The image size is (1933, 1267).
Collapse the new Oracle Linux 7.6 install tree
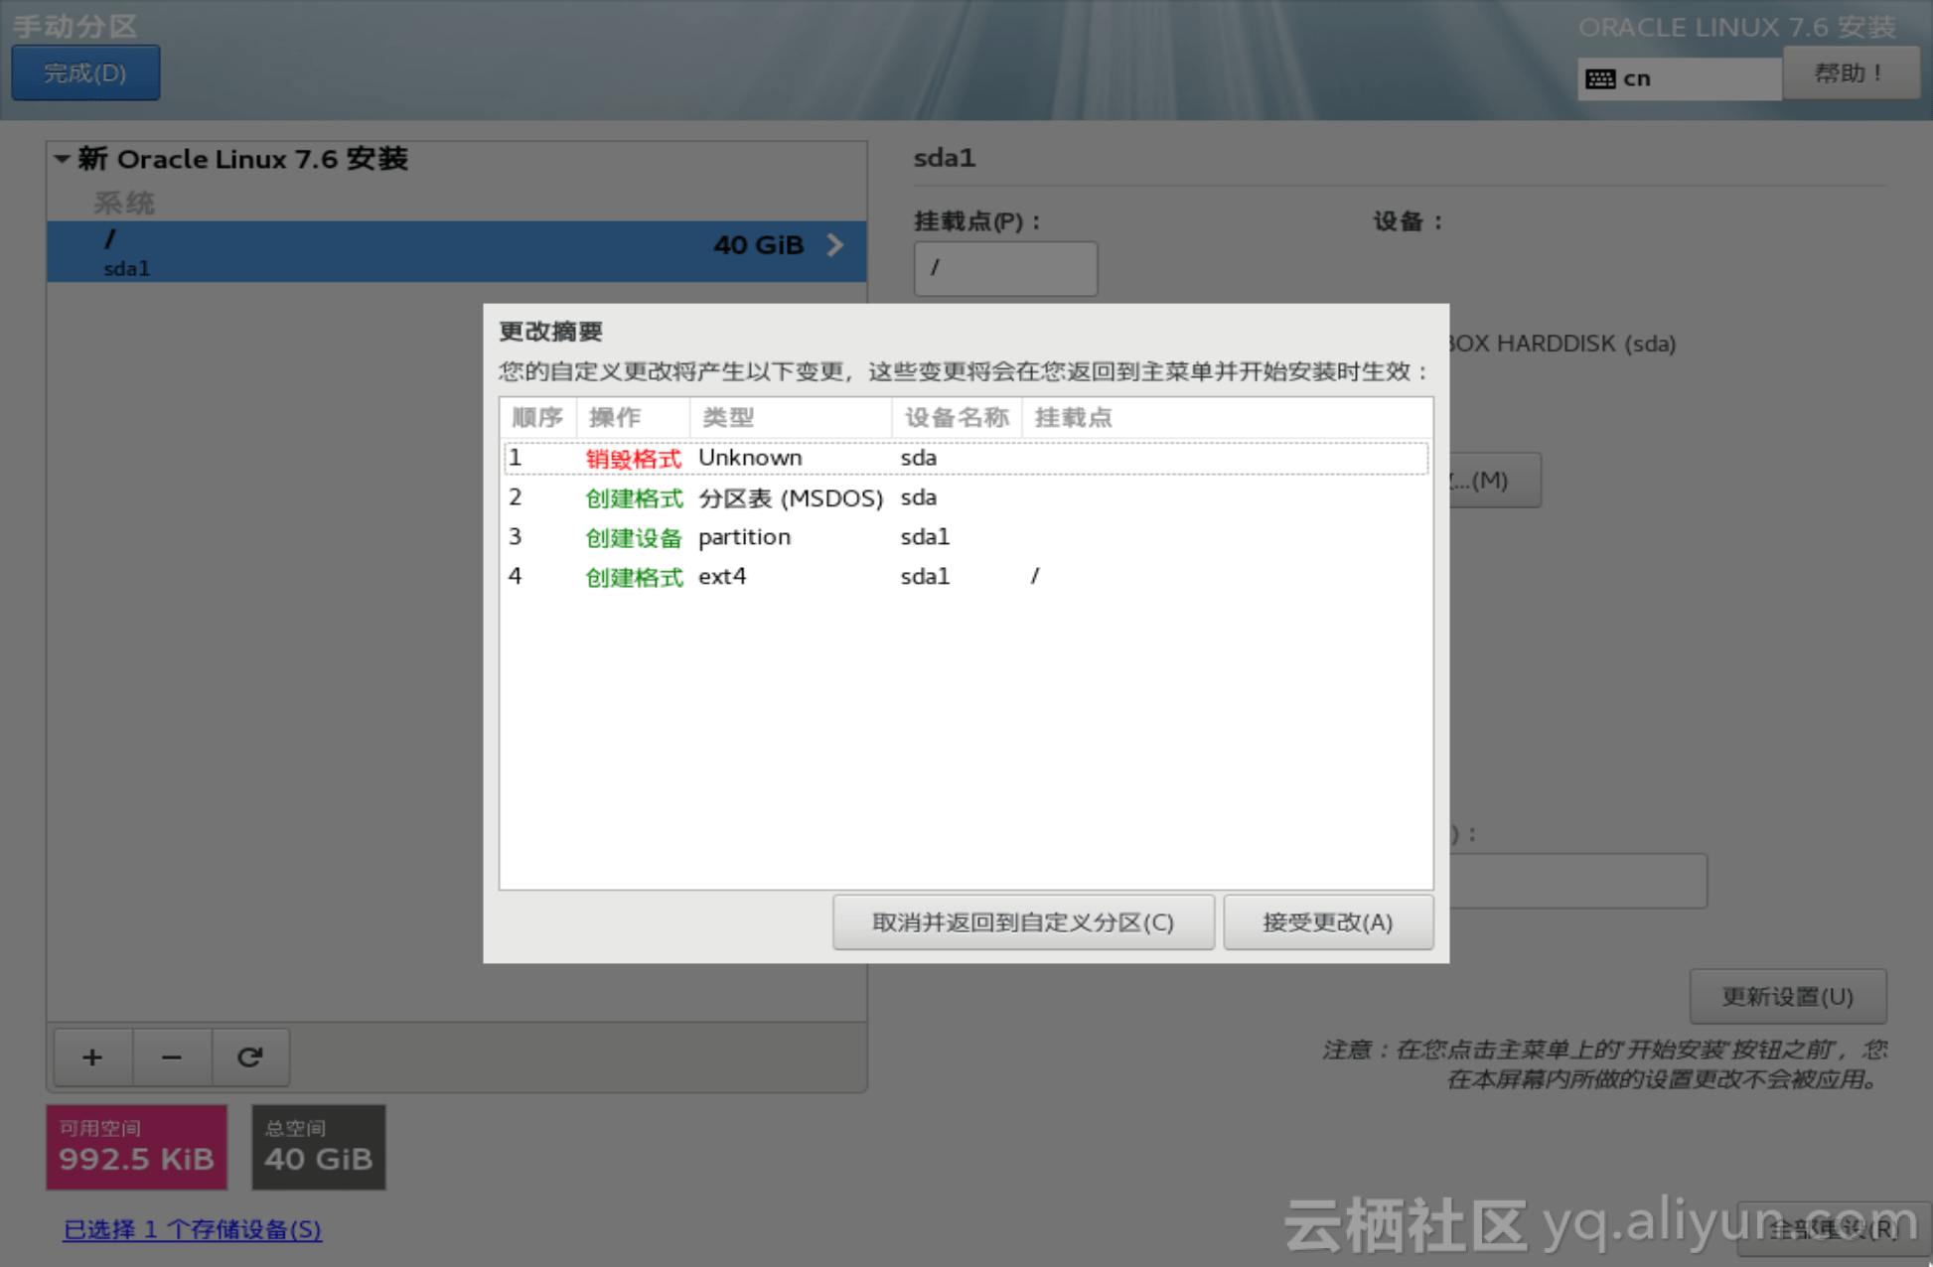point(62,159)
